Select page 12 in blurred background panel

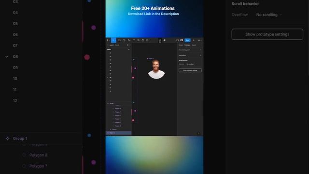[15, 101]
